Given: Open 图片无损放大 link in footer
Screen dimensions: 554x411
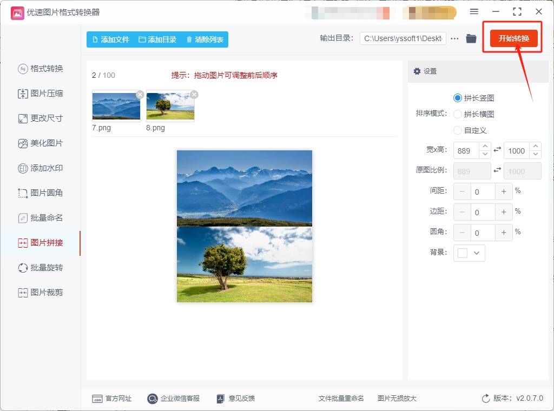Looking at the screenshot, I should click(x=397, y=399).
